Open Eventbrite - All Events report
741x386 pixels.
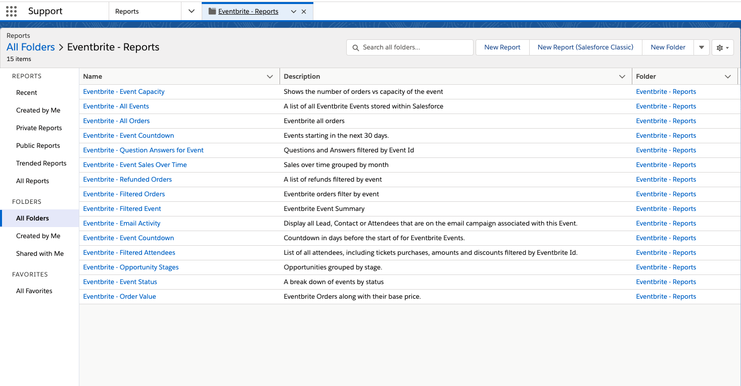tap(116, 106)
